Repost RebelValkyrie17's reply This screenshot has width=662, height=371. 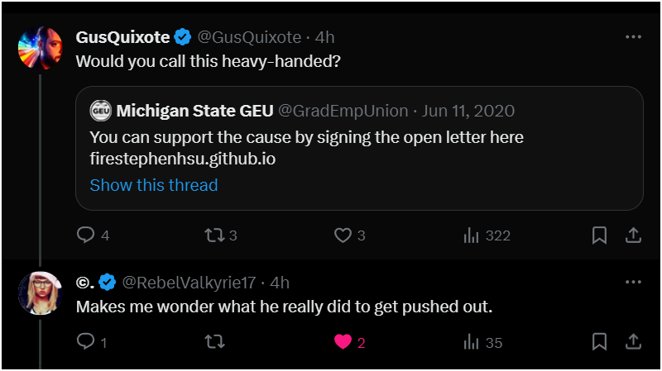point(213,342)
